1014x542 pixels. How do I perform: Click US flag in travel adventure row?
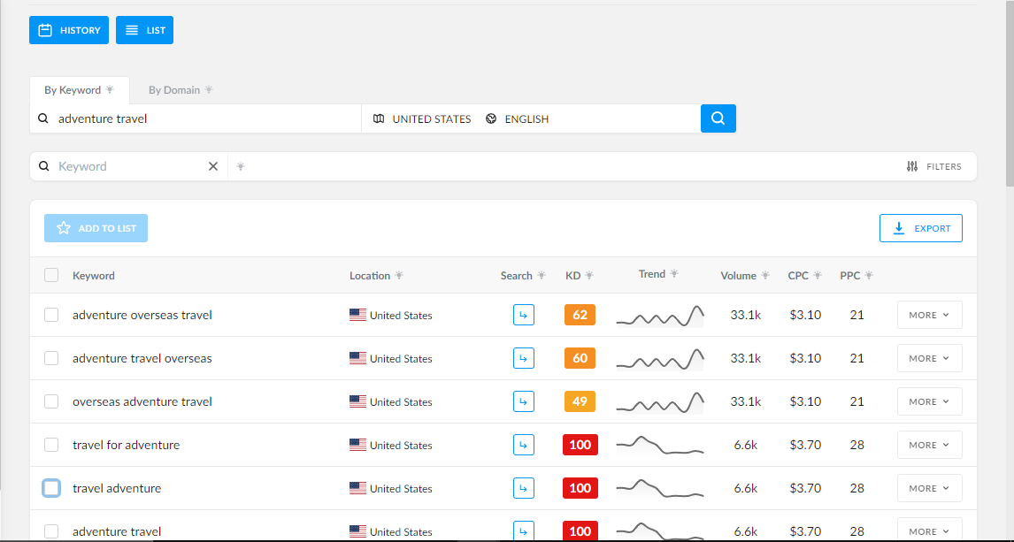click(357, 488)
